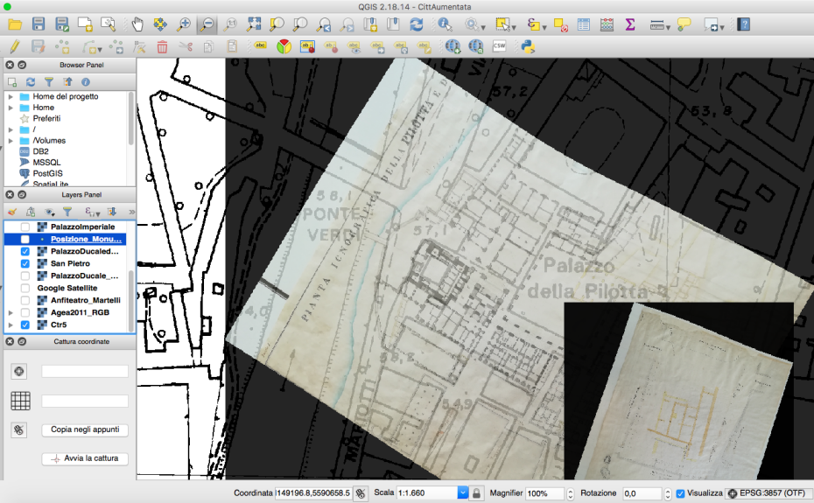This screenshot has width=814, height=503.
Task: Toggle editing with the pencil icon
Action: point(15,46)
